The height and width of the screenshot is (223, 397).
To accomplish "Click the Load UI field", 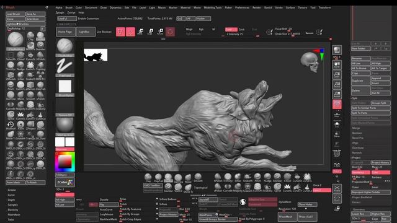I will pos(67,19).
